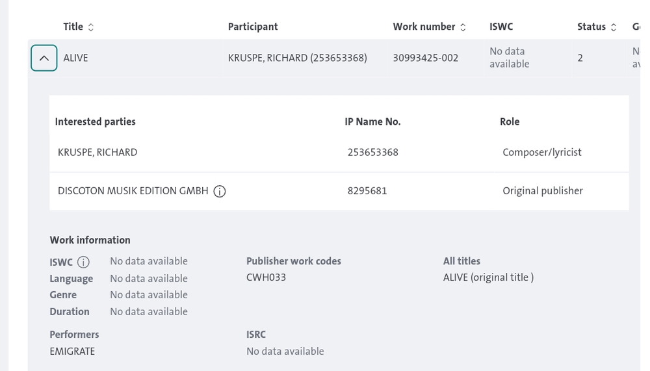
Task: Select the Composer/lyricist role
Action: [x=542, y=153]
